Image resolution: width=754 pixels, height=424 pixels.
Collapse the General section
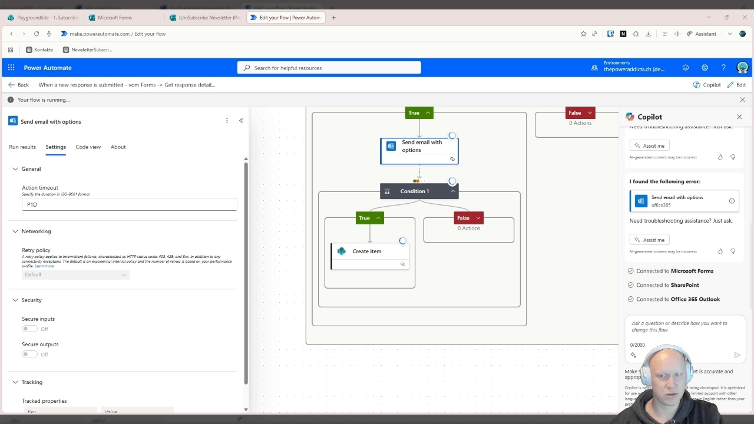[x=15, y=169]
